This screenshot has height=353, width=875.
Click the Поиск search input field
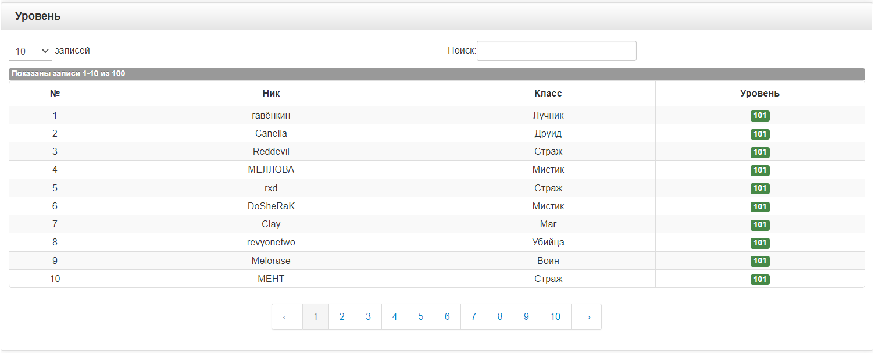556,51
